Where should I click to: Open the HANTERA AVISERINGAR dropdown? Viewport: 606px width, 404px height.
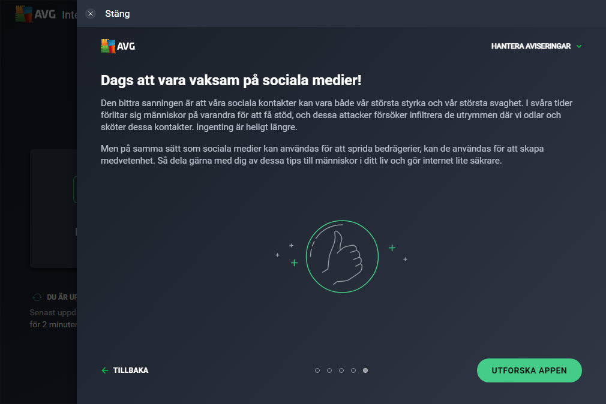point(536,46)
